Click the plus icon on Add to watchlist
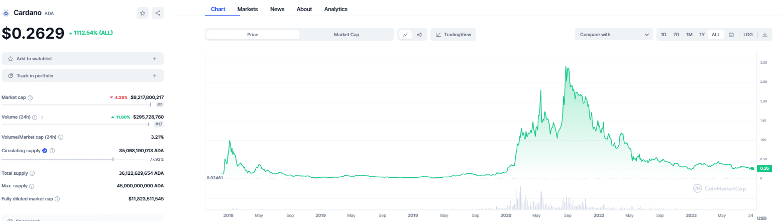Image resolution: width=781 pixels, height=221 pixels. coord(155,59)
